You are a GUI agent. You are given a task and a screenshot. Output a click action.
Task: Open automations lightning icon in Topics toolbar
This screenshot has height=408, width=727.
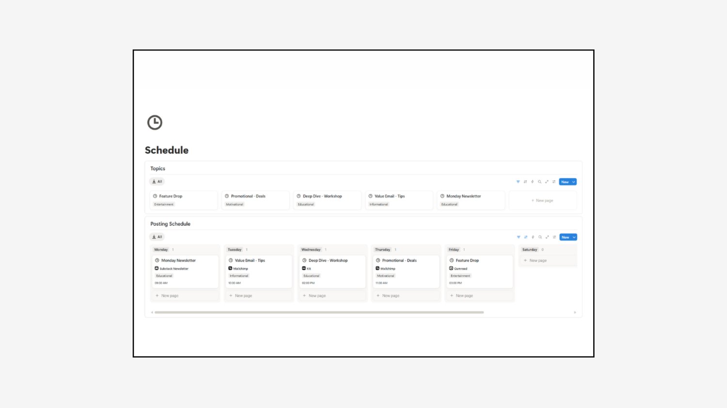pyautogui.click(x=532, y=182)
